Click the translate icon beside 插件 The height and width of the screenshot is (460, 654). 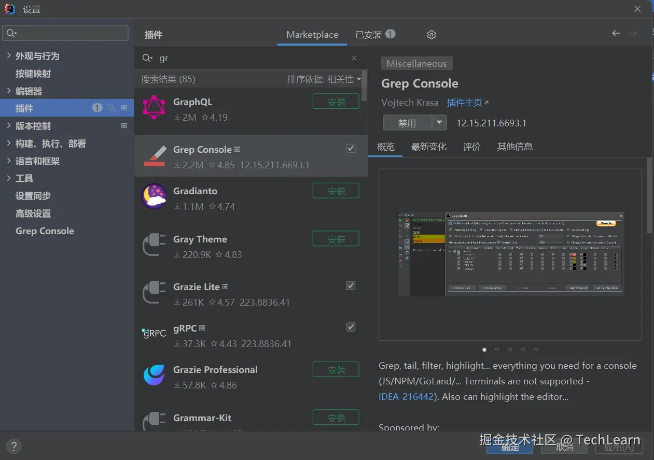pyautogui.click(x=111, y=108)
